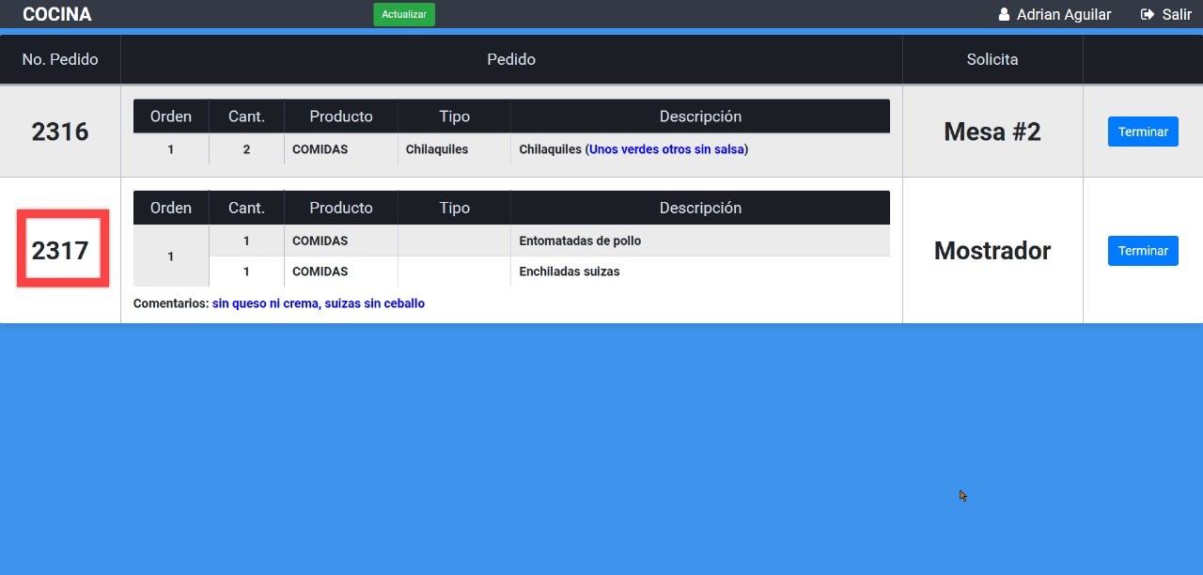Screen dimensions: 1203x575
Task: Select quantity 2 in the Chilaquiles row
Action: point(246,149)
